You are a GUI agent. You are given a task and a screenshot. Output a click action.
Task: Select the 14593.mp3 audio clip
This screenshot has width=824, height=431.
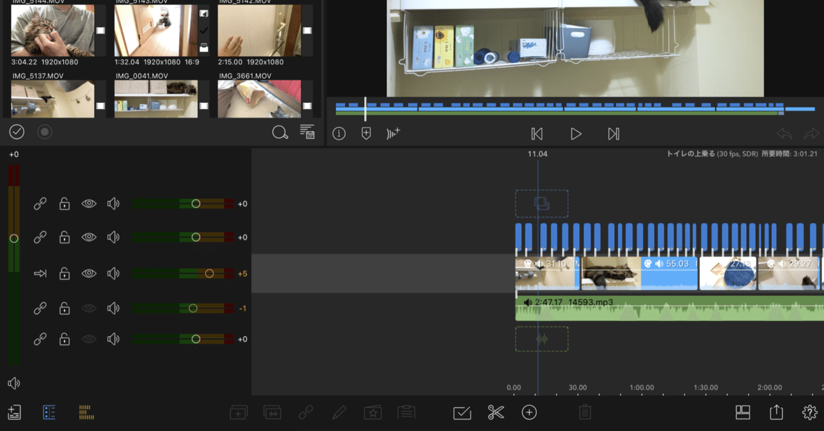point(669,308)
